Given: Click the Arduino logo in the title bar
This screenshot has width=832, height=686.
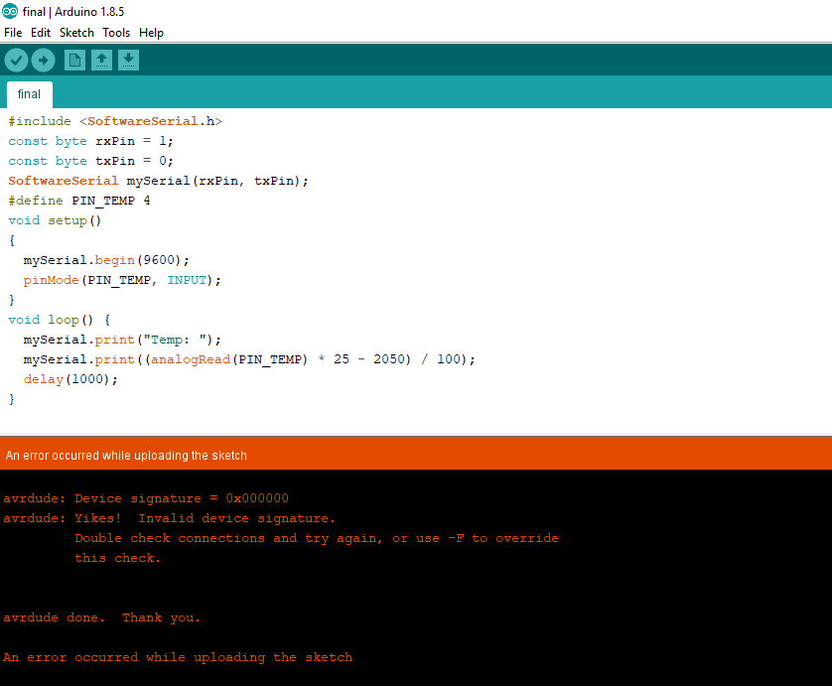Looking at the screenshot, I should pyautogui.click(x=10, y=11).
